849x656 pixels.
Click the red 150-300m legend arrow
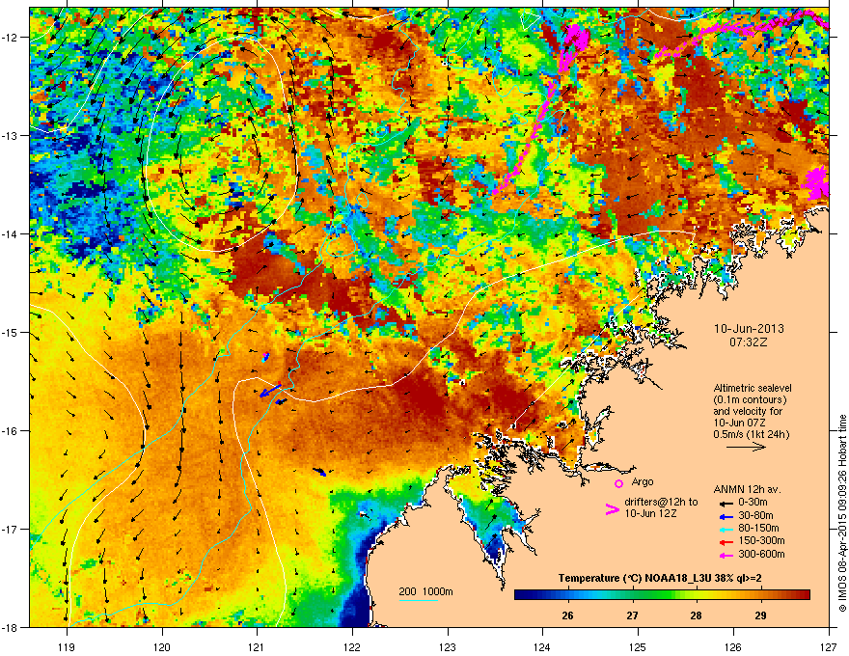(x=726, y=542)
